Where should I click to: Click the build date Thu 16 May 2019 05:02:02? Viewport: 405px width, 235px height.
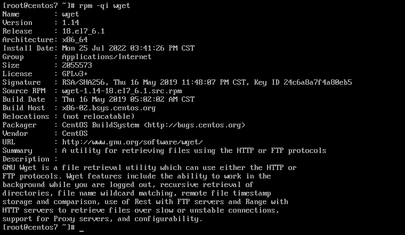[x=128, y=100]
